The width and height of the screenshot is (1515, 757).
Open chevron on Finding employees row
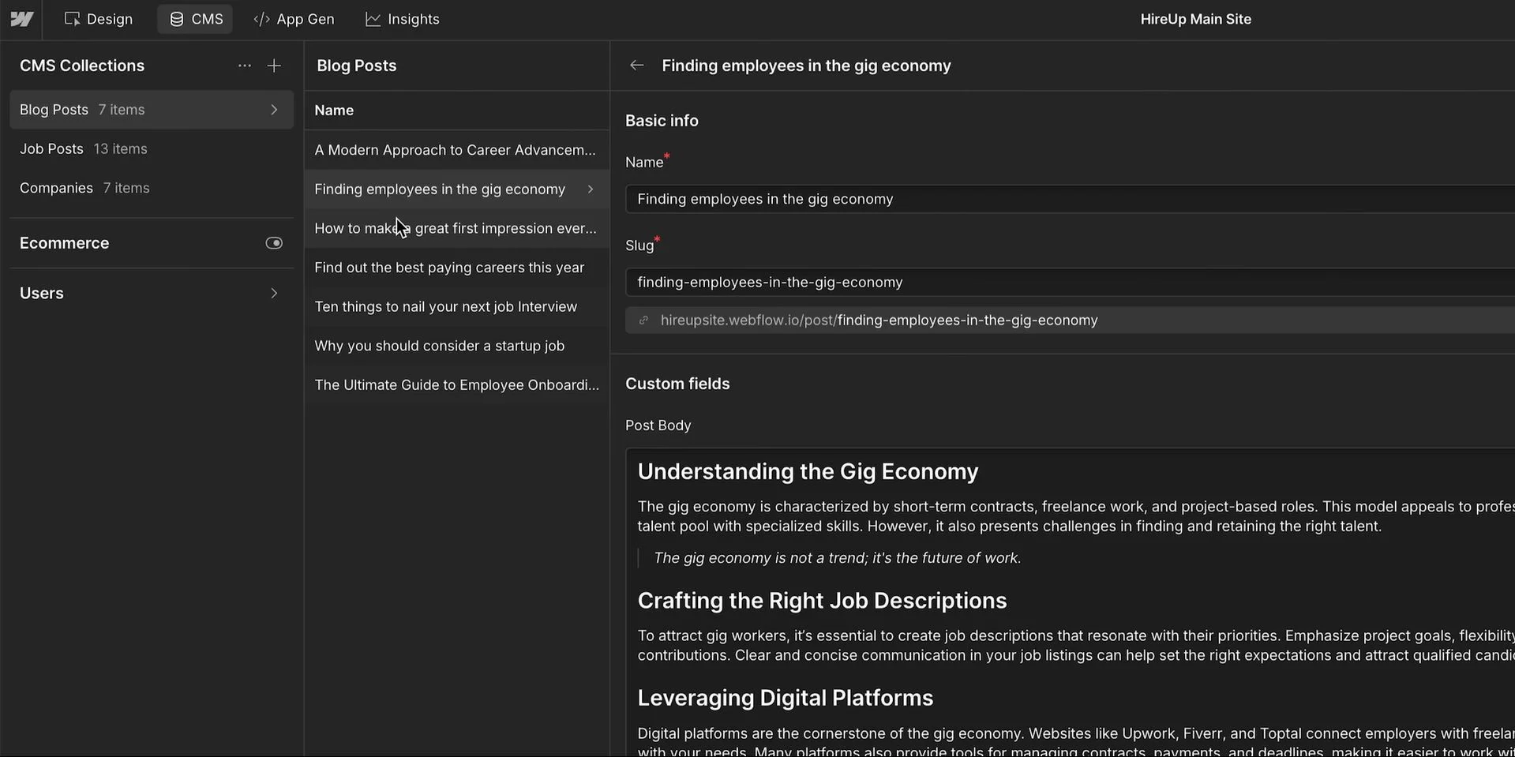pyautogui.click(x=589, y=189)
